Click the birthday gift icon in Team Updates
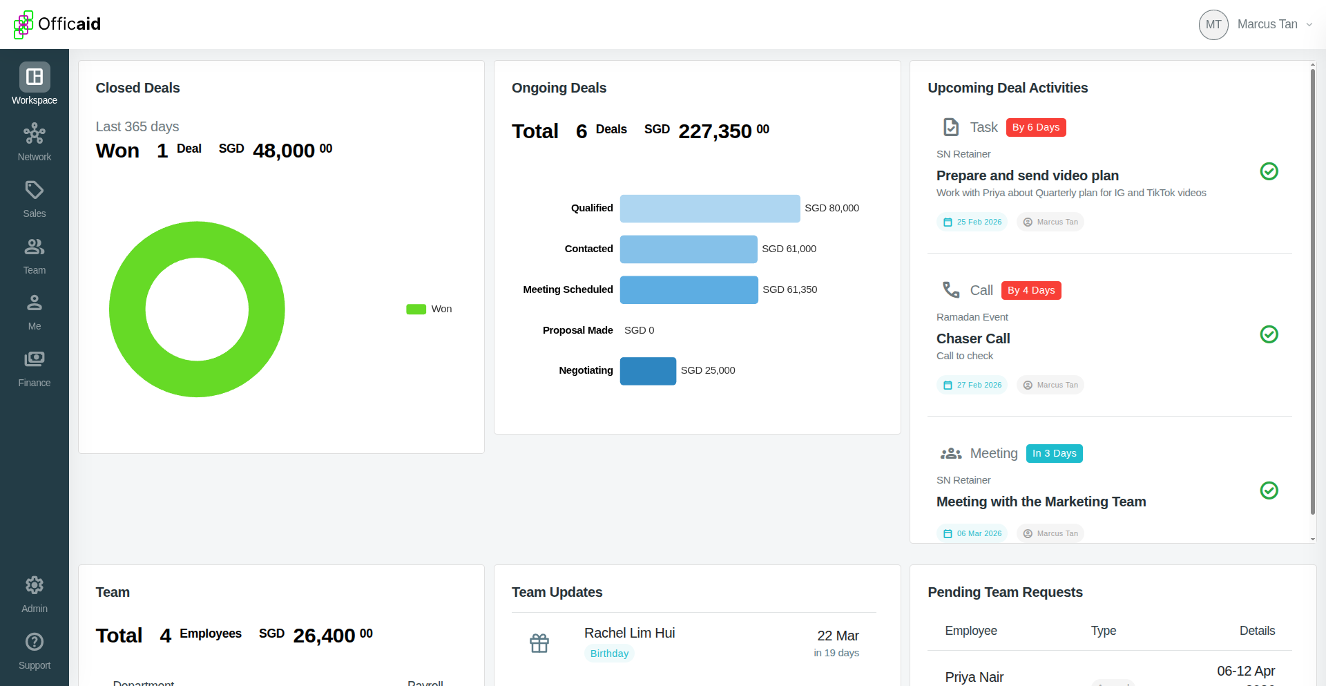 click(x=540, y=642)
